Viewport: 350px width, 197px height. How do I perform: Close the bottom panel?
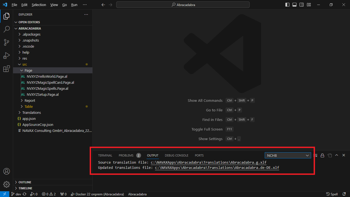pos(344,155)
